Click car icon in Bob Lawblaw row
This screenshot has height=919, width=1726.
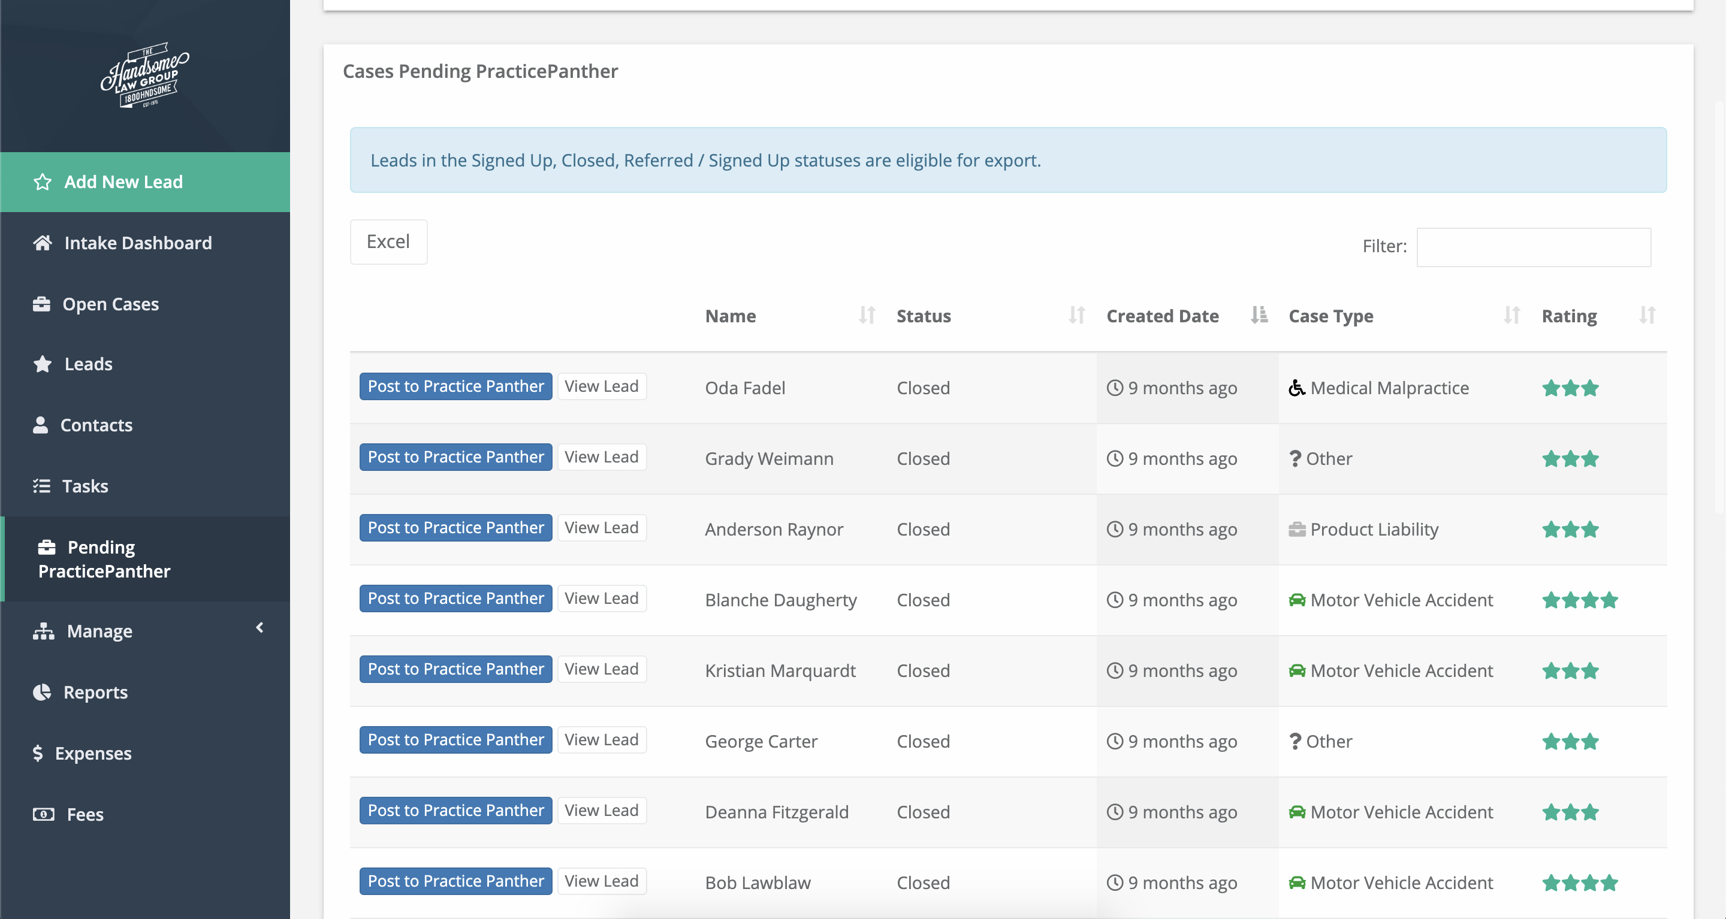coord(1296,882)
